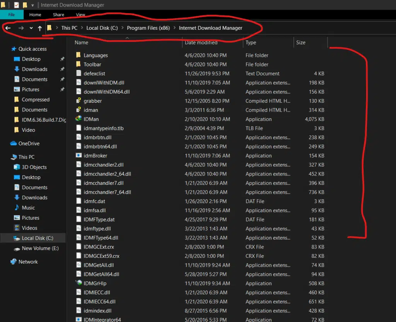The height and width of the screenshot is (322, 396).
Task: Select the IDMGrHlp application icon
Action: [x=79, y=283]
